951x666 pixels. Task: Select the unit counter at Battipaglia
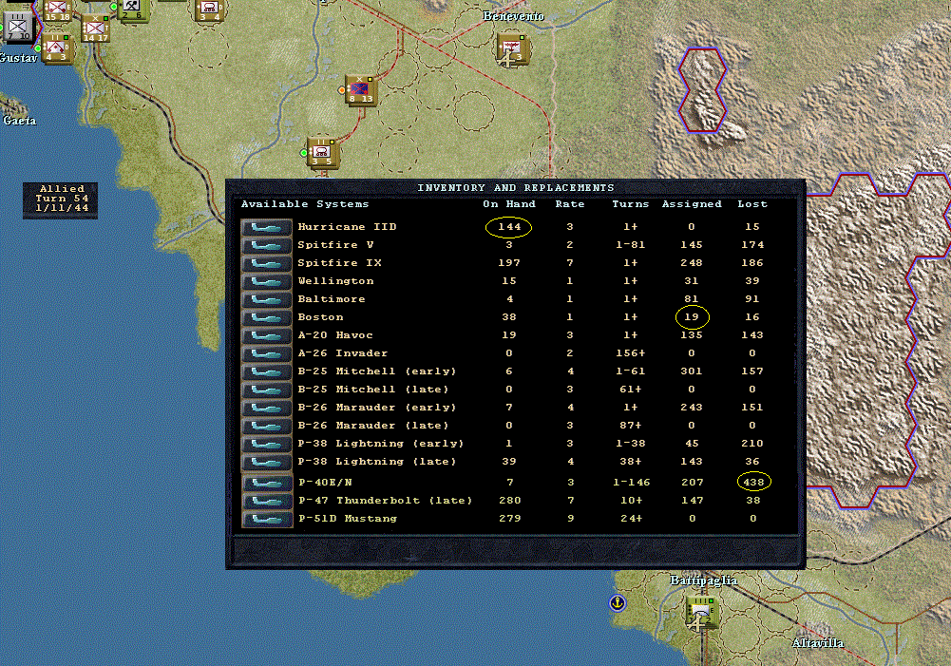point(702,612)
